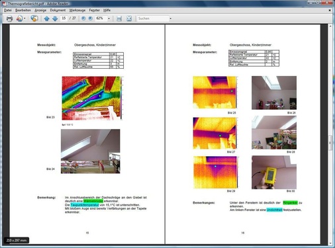Open the search options dropdown arrow
335x248 pixels.
tap(170, 19)
